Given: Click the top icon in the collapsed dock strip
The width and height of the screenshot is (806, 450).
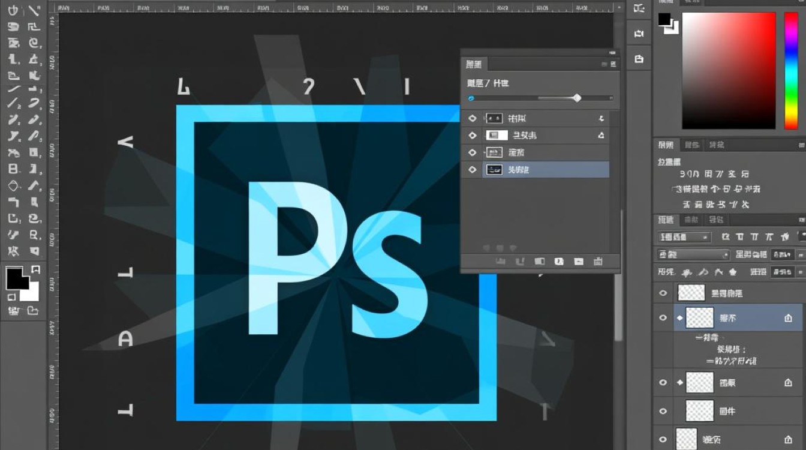Looking at the screenshot, I should click(x=639, y=8).
